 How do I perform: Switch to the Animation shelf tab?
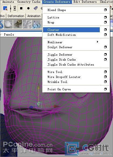tap(34, 16)
